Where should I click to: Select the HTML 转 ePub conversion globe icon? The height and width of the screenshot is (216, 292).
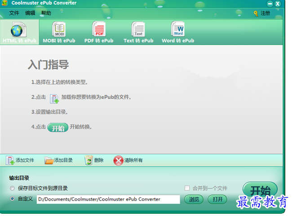tap(18, 29)
